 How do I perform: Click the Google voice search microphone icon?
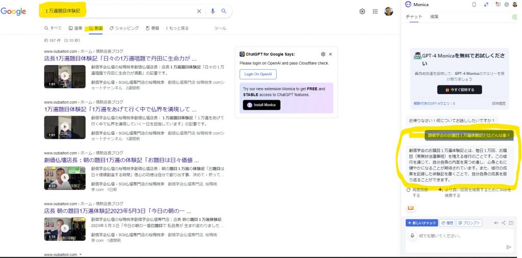tap(213, 11)
